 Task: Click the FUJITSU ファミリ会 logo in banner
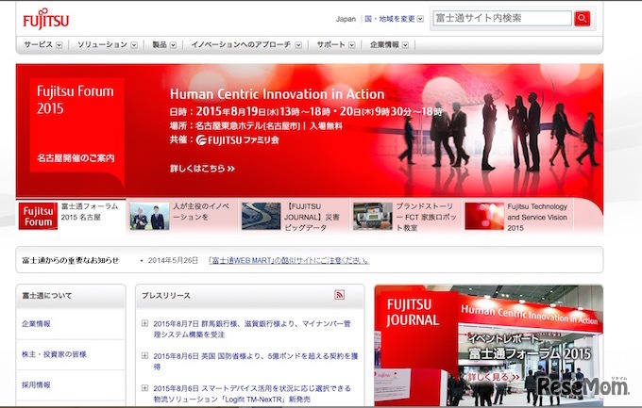tap(237, 140)
